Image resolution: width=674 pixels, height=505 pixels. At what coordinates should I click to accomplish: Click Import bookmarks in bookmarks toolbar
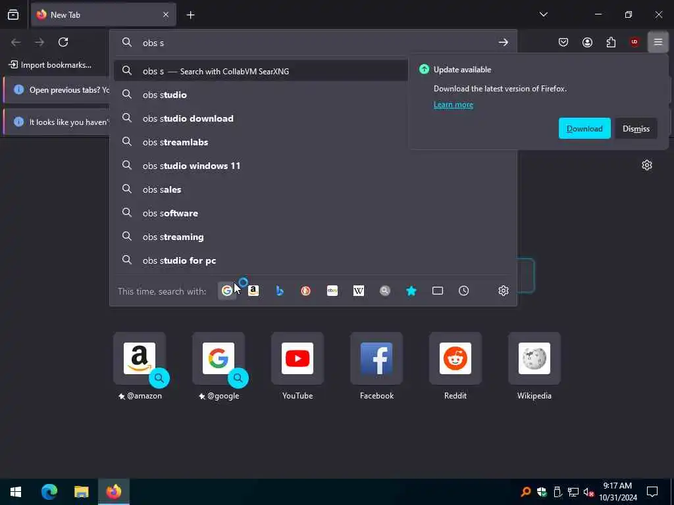(x=50, y=65)
